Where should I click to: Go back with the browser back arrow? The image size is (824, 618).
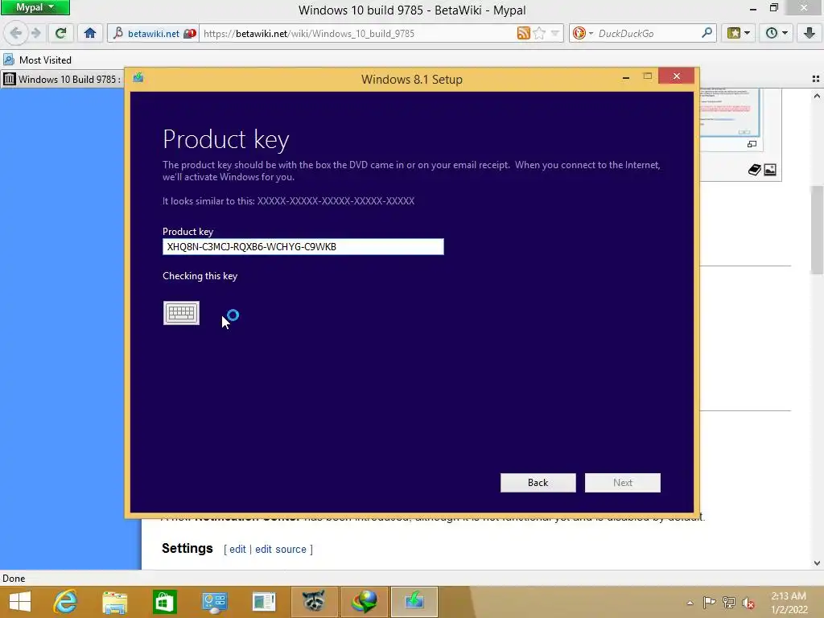coord(16,33)
